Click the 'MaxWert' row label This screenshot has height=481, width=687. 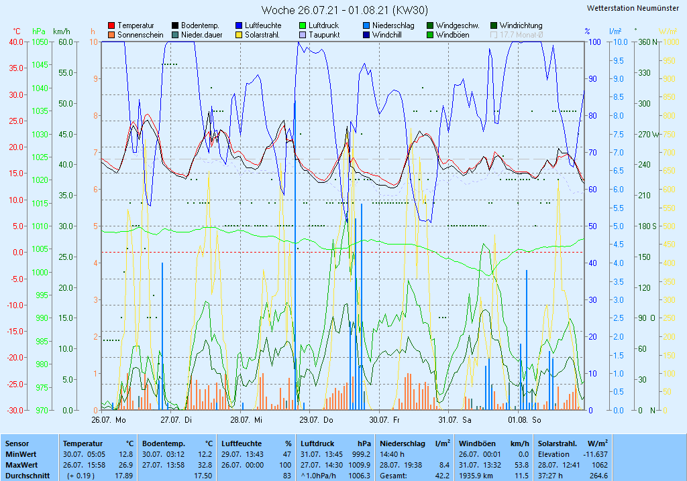point(21,465)
